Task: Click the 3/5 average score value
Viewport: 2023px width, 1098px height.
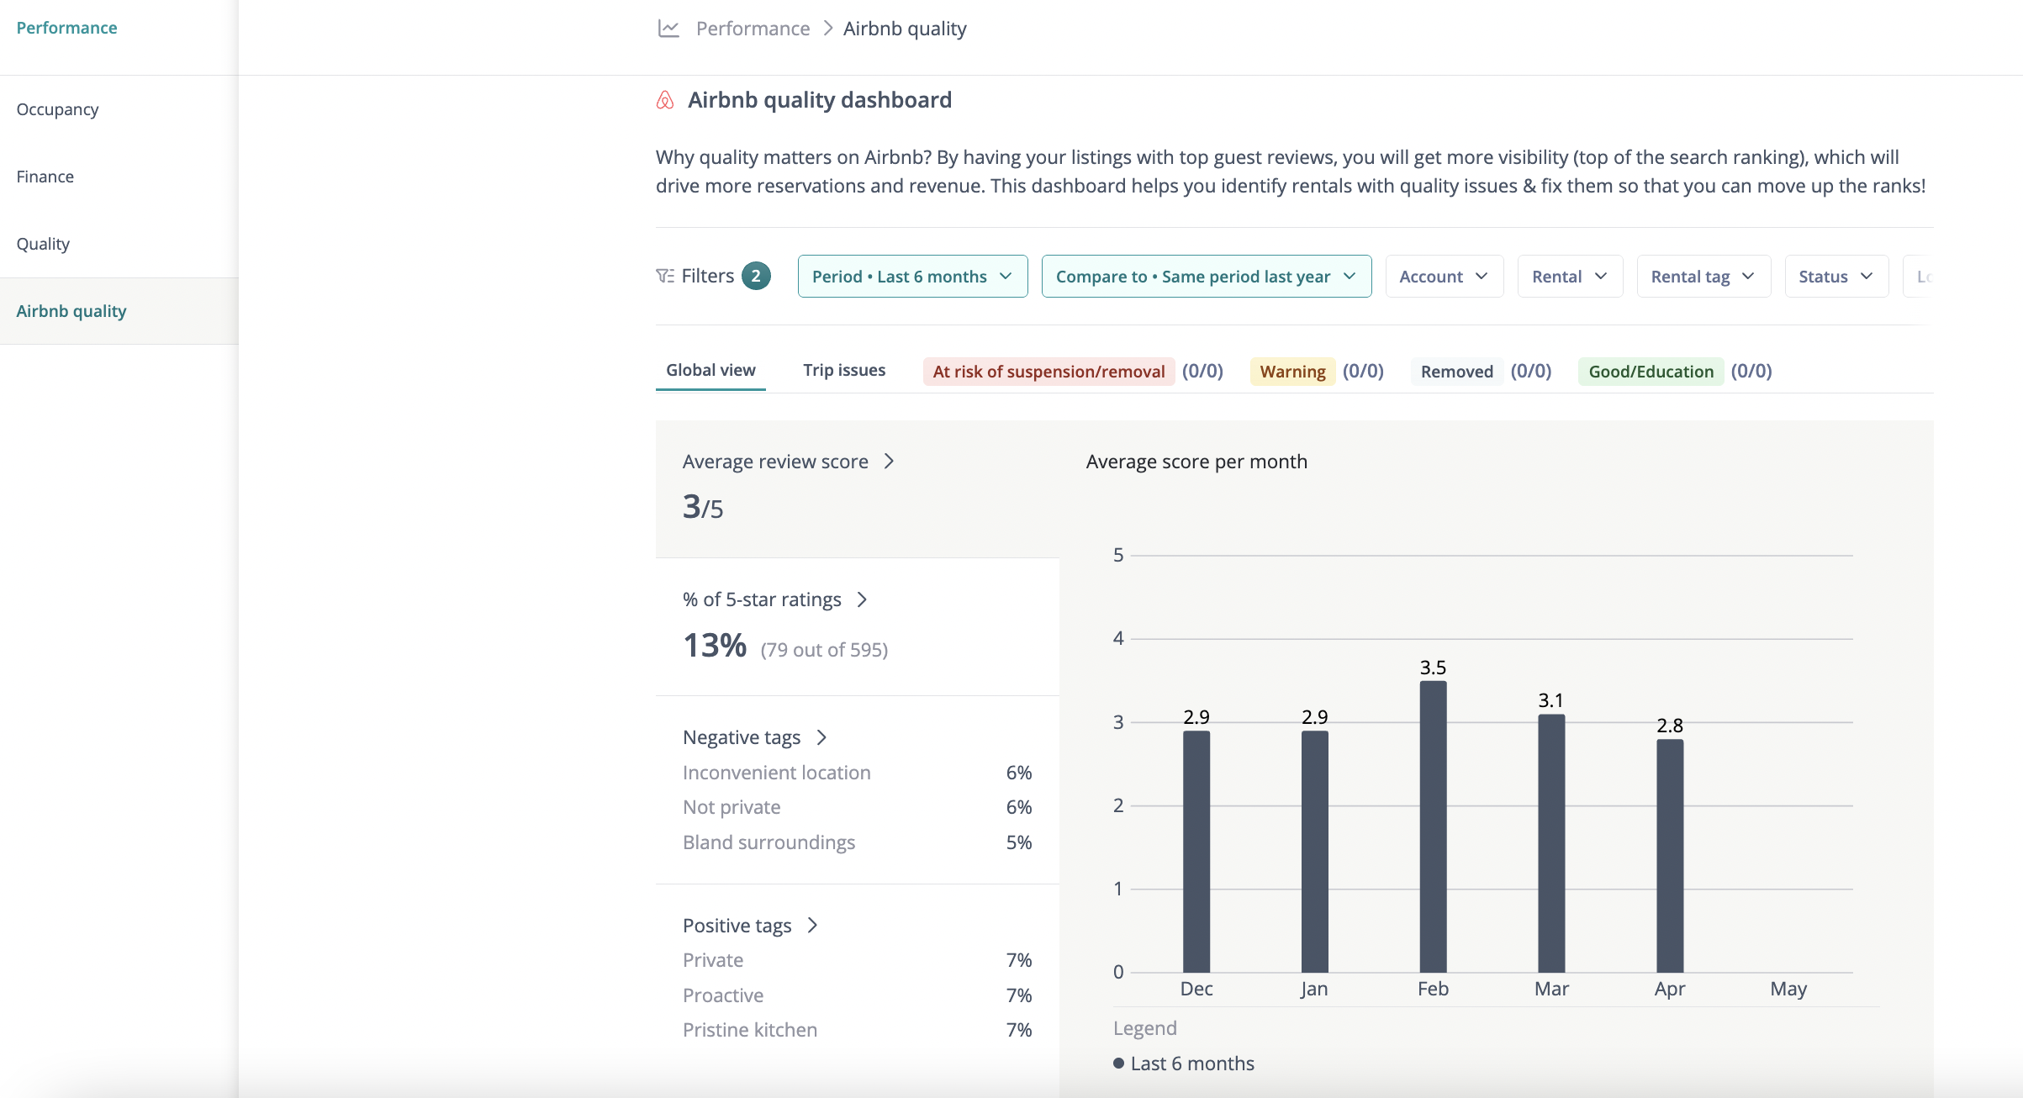Action: [x=703, y=507]
